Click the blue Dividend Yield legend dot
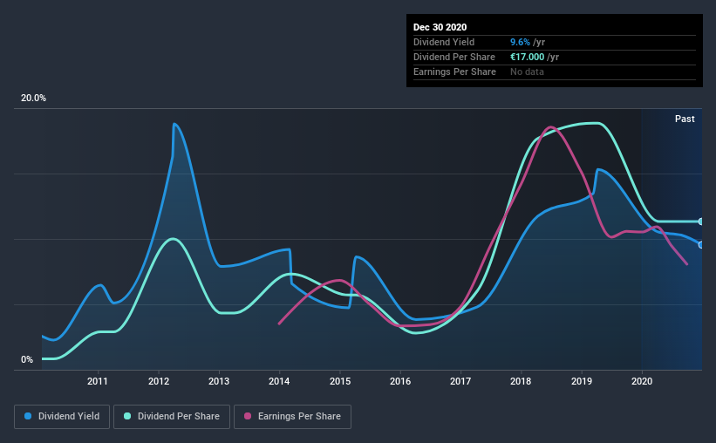This screenshot has width=716, height=443. (28, 416)
